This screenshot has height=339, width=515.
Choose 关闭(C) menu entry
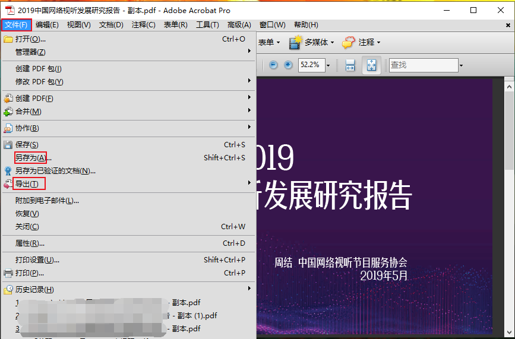pyautogui.click(x=128, y=227)
